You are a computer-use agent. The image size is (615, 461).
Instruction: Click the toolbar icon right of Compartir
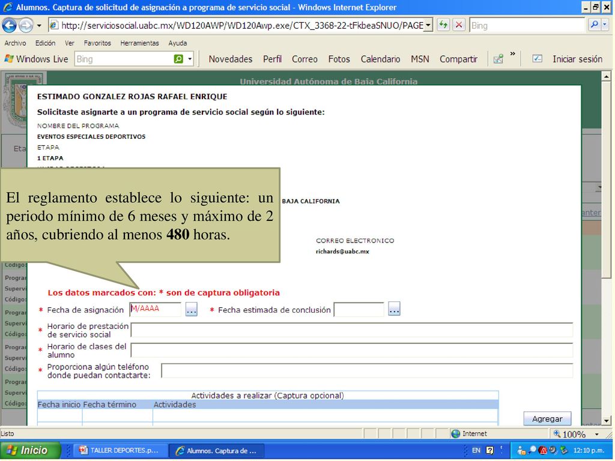click(498, 59)
